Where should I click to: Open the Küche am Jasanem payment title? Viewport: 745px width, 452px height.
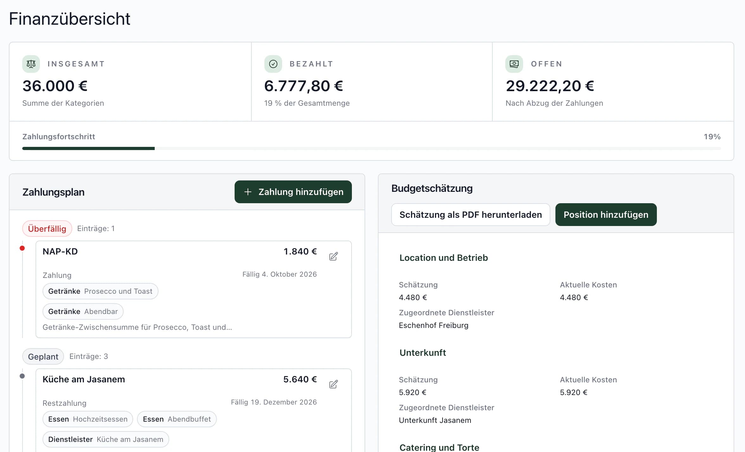[x=84, y=379]
